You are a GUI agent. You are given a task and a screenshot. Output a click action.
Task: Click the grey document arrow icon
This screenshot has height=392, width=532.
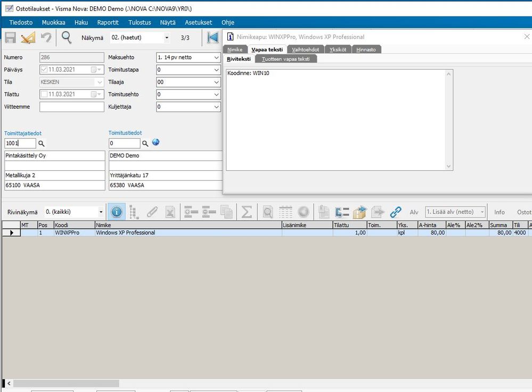[x=378, y=212]
